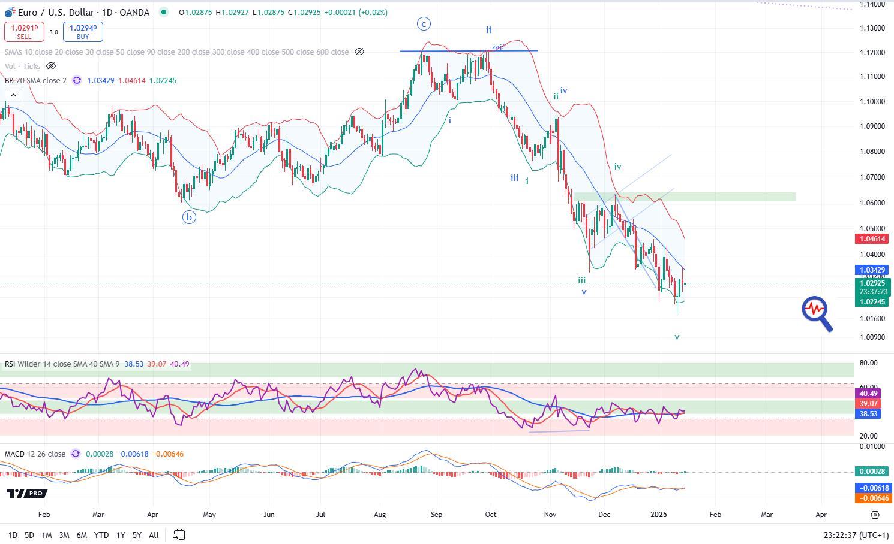Select the 1M time range
894x544 pixels.
point(46,535)
